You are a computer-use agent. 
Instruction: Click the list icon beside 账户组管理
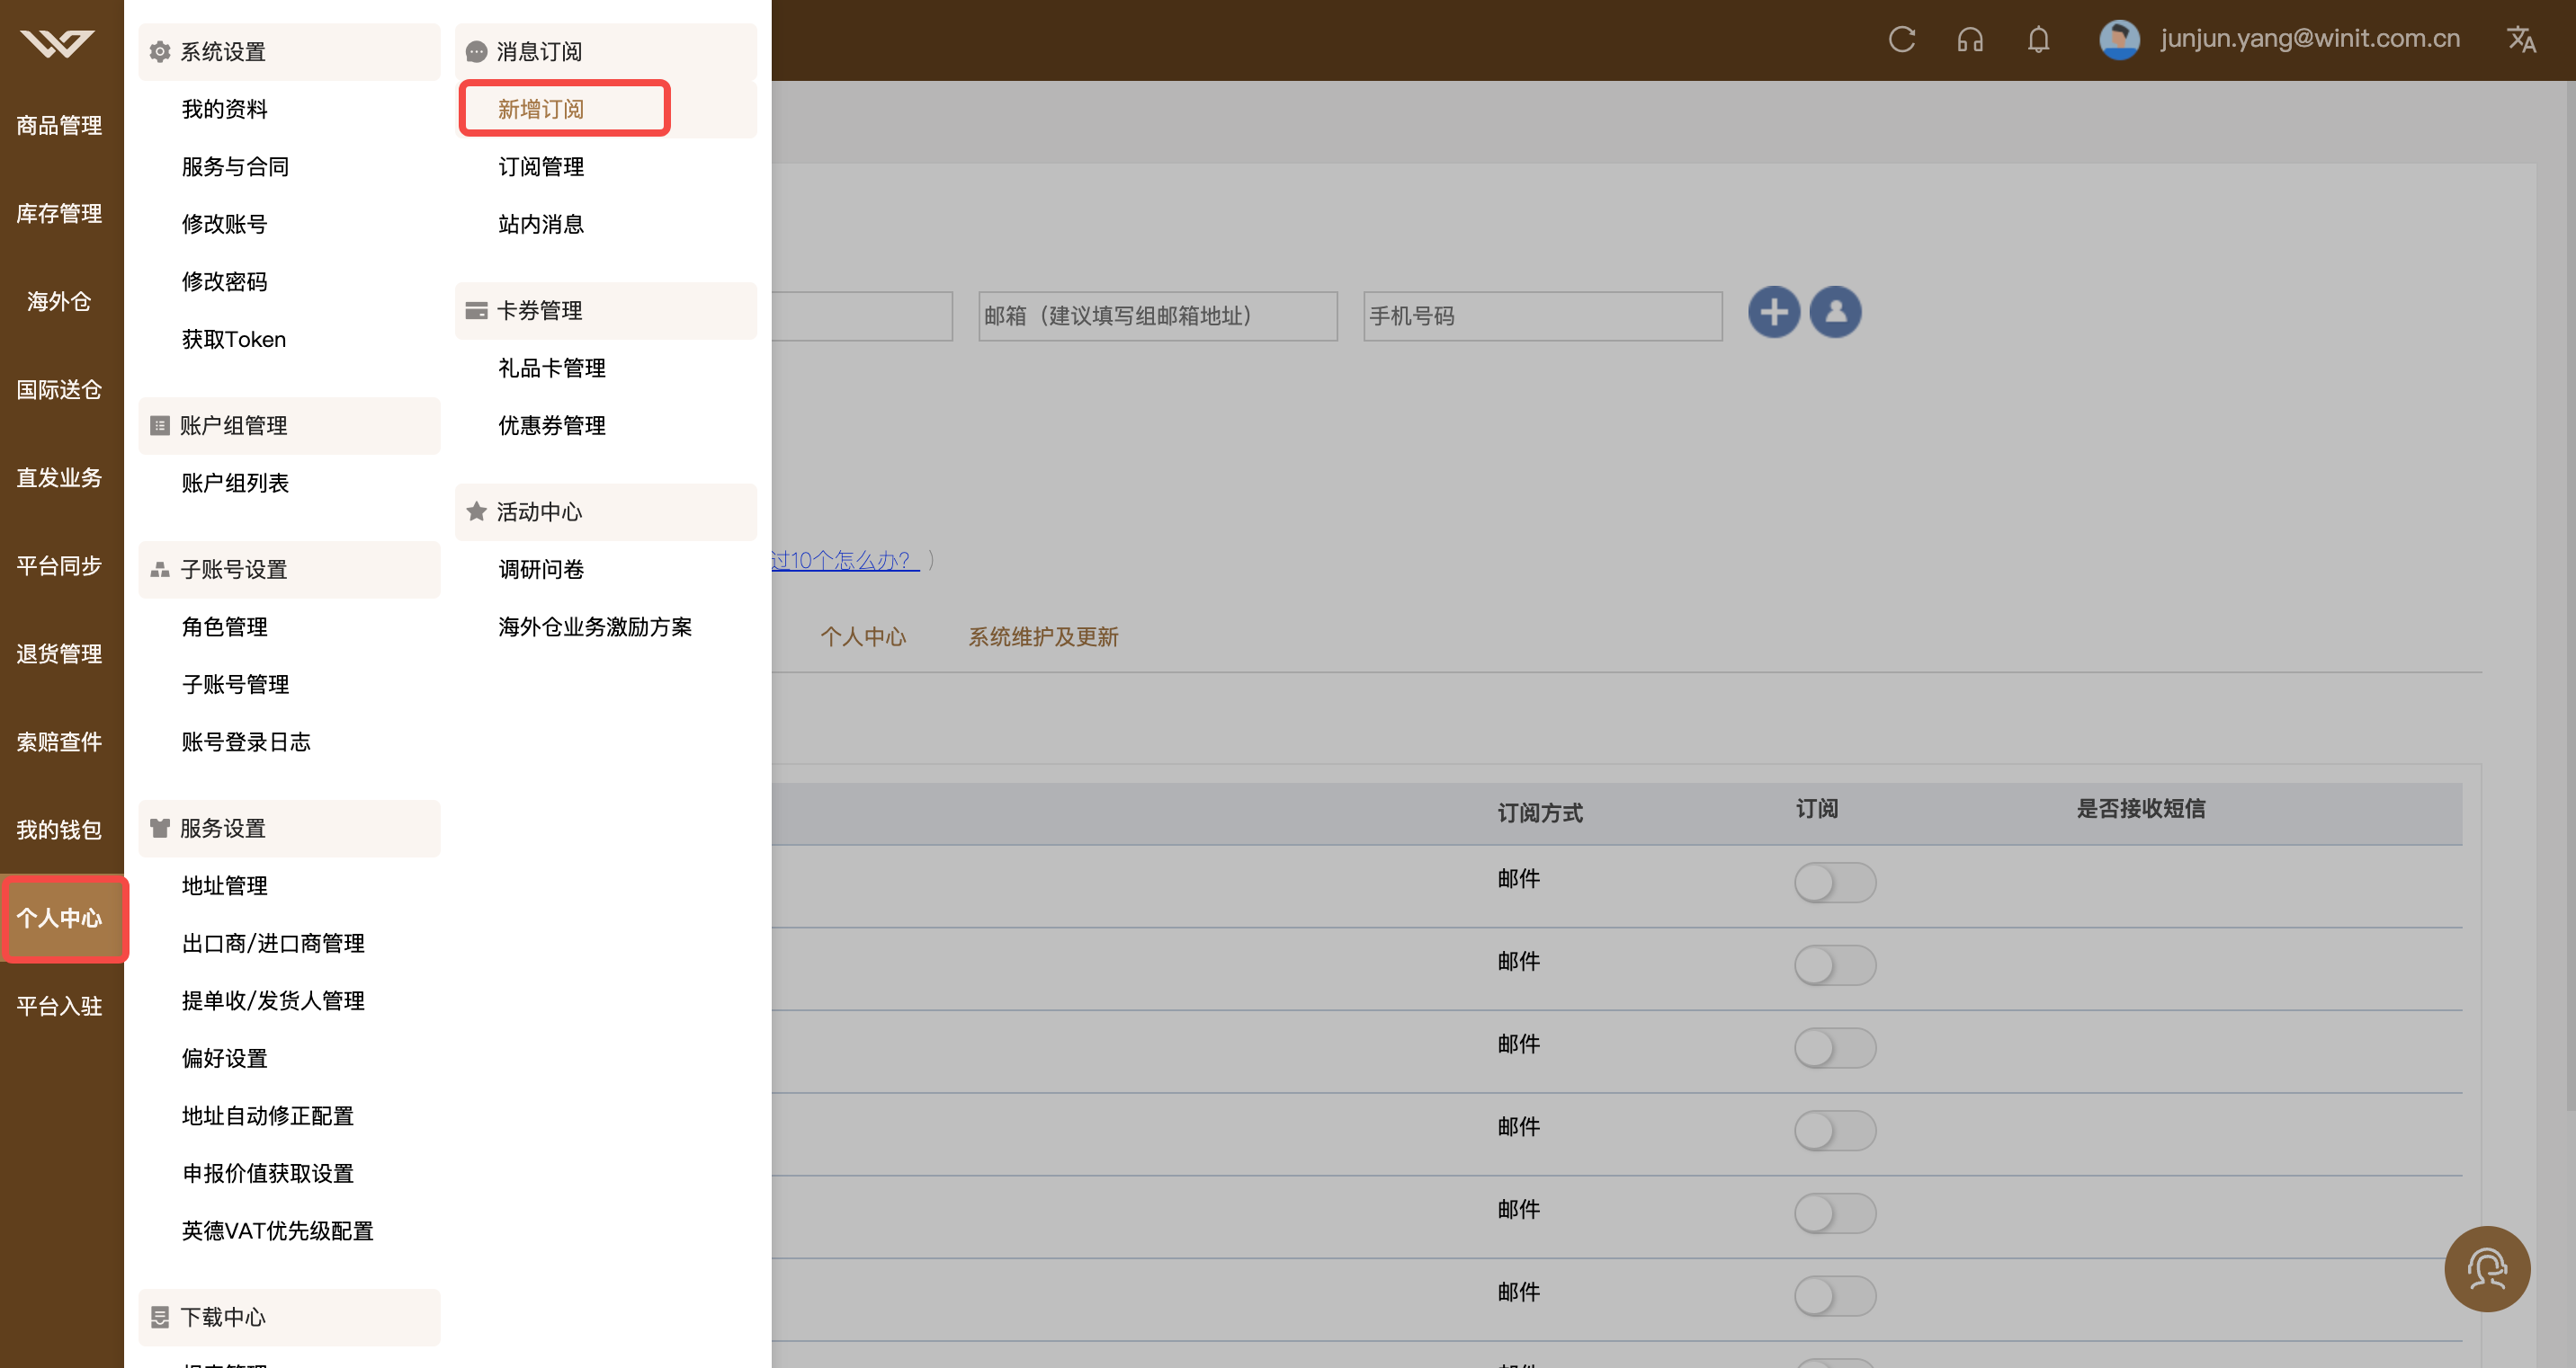[x=160, y=426]
